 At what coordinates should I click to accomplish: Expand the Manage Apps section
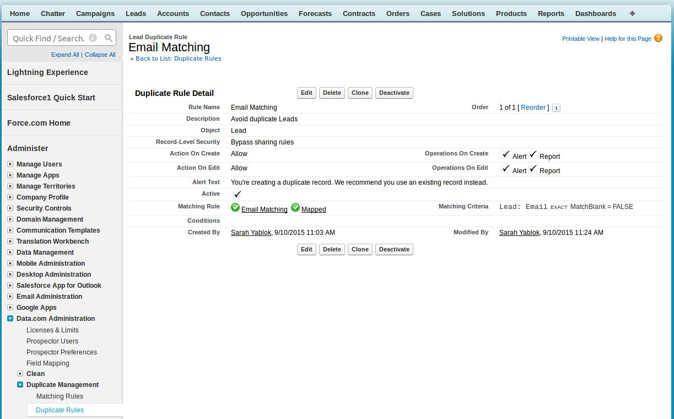coord(10,175)
